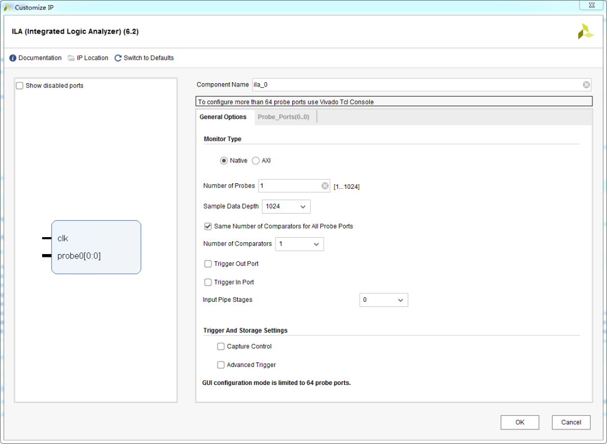The height and width of the screenshot is (444, 607).
Task: Clear the Number of Probes value icon
Action: tap(325, 186)
